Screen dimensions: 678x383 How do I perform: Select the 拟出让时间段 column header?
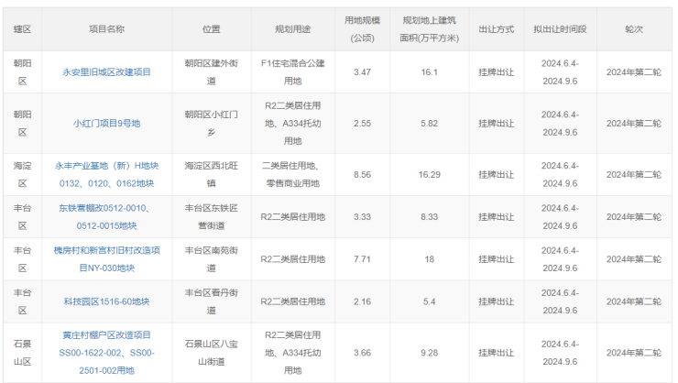point(560,29)
